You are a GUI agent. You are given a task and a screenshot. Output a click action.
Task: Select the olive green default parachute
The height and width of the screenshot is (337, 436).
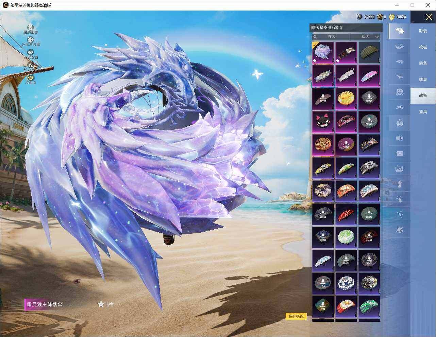click(x=369, y=53)
